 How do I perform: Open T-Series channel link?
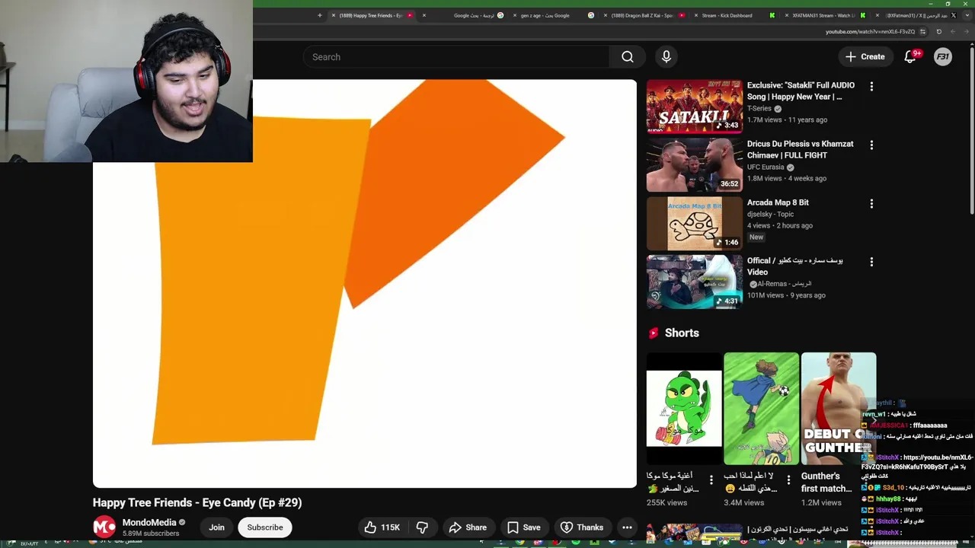coord(760,109)
